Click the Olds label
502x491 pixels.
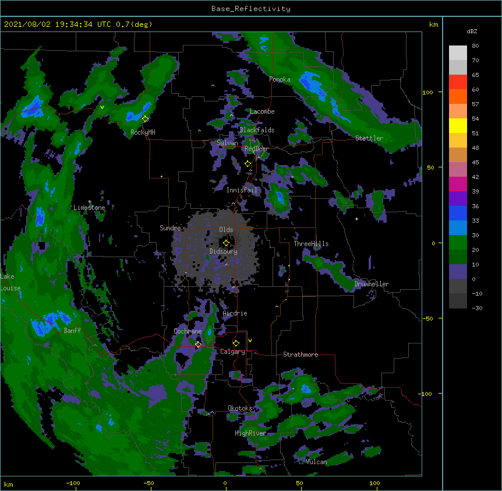(x=226, y=230)
